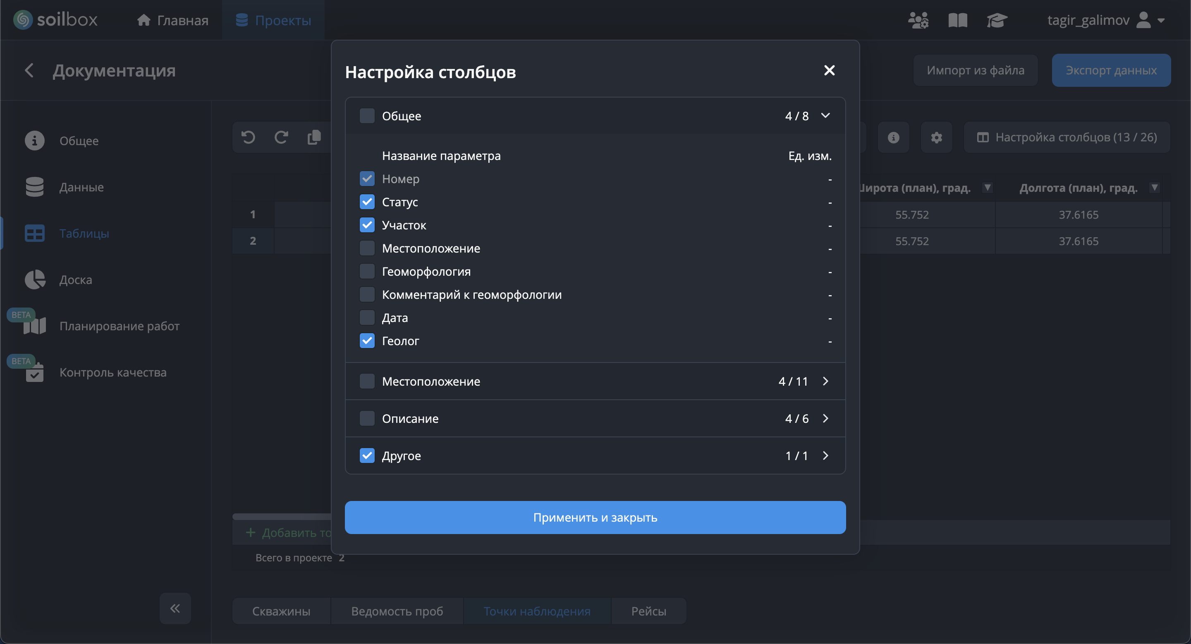Screen dimensions: 1191x644
Task: Expand the Другое group chevron
Action: pos(825,456)
